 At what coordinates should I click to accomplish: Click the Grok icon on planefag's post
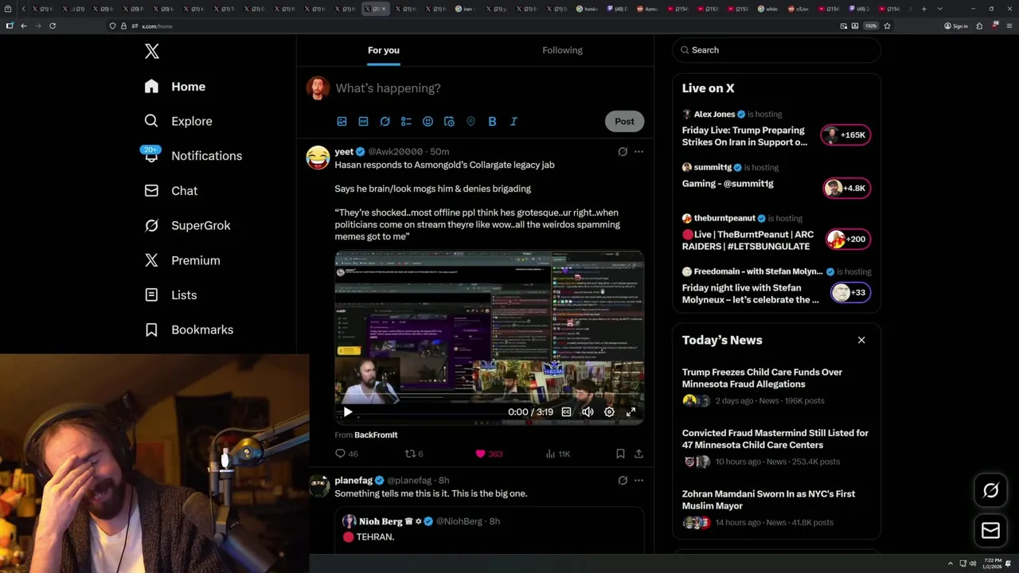623,481
